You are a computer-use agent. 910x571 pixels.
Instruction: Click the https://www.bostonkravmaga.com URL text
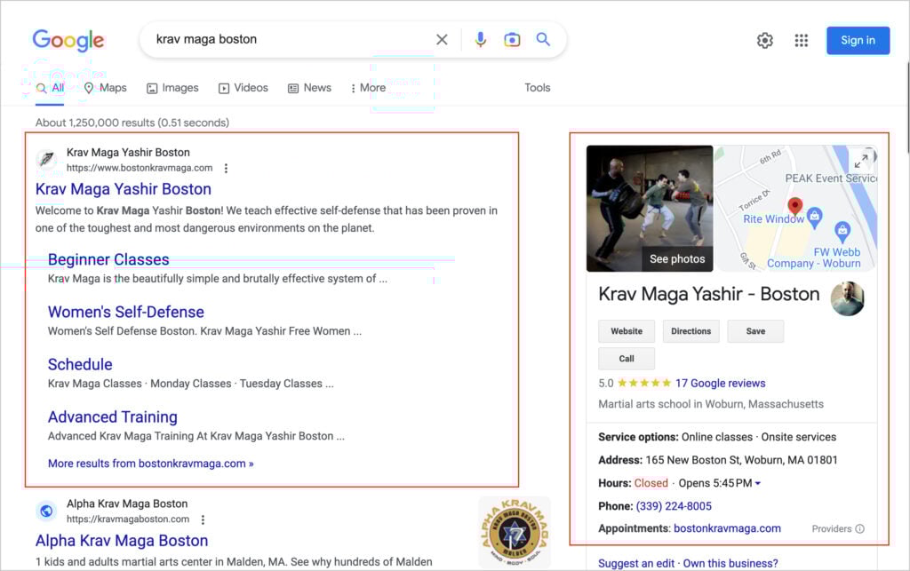(140, 168)
